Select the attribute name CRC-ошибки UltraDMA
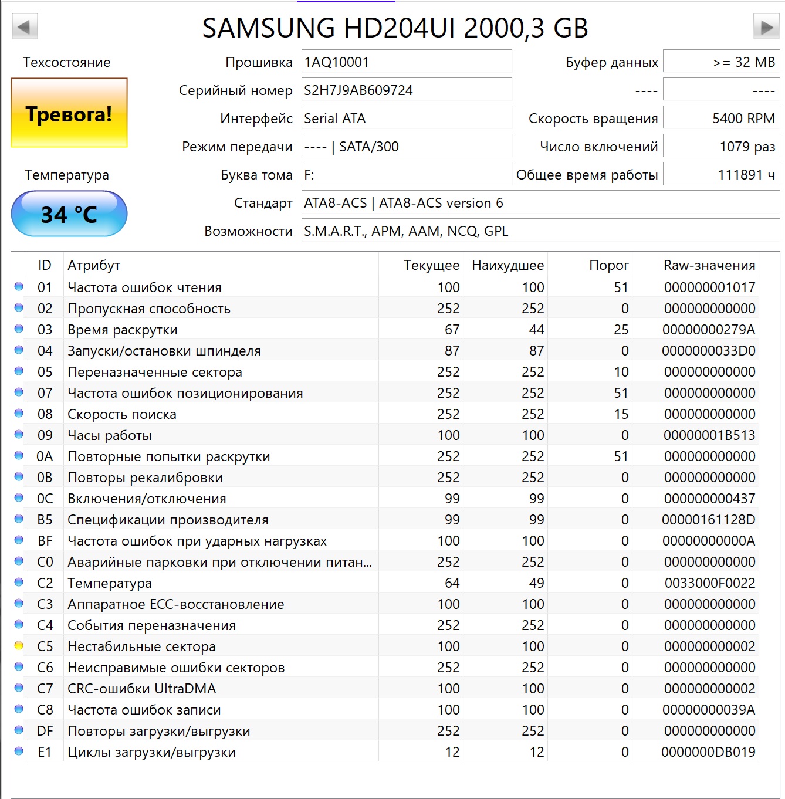785x799 pixels. coord(142,689)
